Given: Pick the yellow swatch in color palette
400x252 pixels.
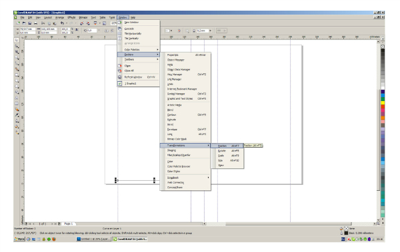Looking at the screenshot, I should (383, 102).
